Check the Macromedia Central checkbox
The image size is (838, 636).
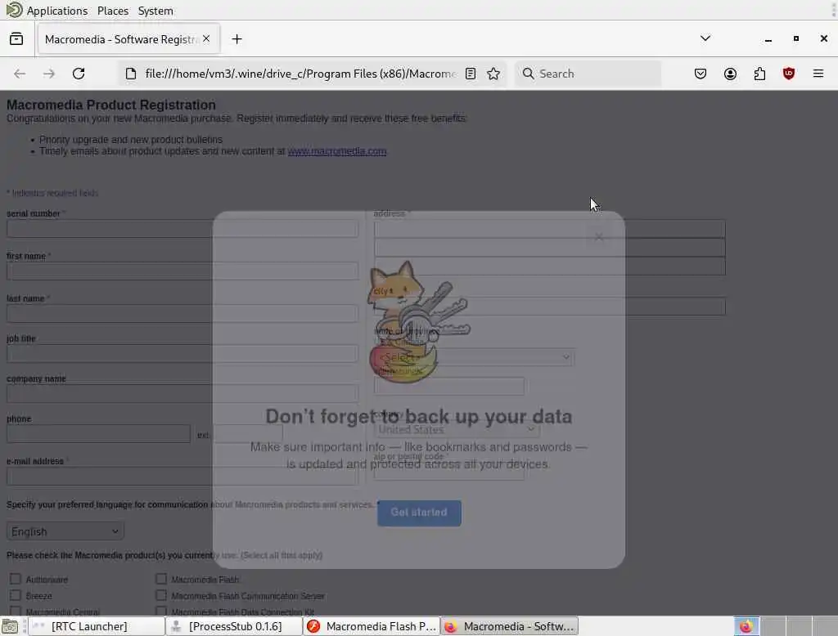tap(16, 611)
